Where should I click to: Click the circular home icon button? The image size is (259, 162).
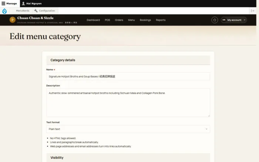pyautogui.click(x=215, y=20)
